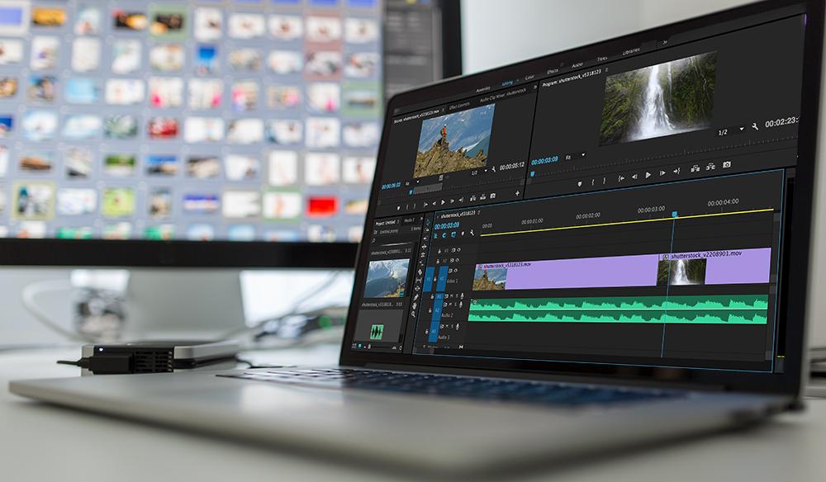Image resolution: width=826 pixels, height=482 pixels.
Task: Click Add Marker in the Program monitor
Action: pos(579,182)
